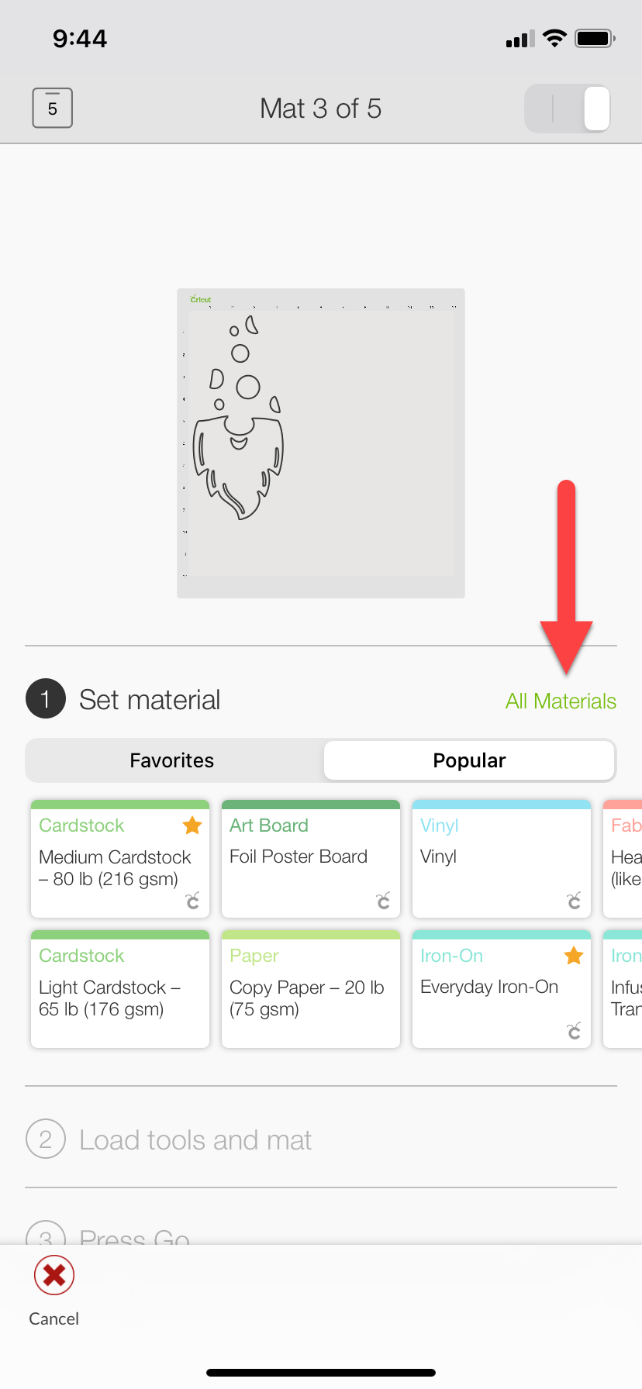
Task: Switch to the Favorites tab
Action: [171, 760]
